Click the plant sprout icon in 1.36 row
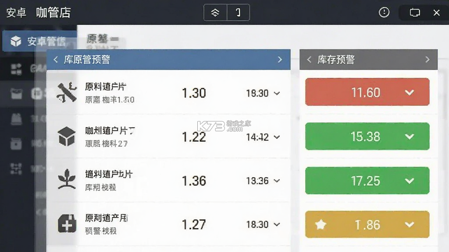The width and height of the screenshot is (449, 252). pyautogui.click(x=67, y=179)
